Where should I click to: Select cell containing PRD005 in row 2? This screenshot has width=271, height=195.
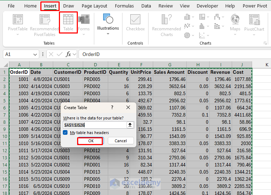point(95,79)
